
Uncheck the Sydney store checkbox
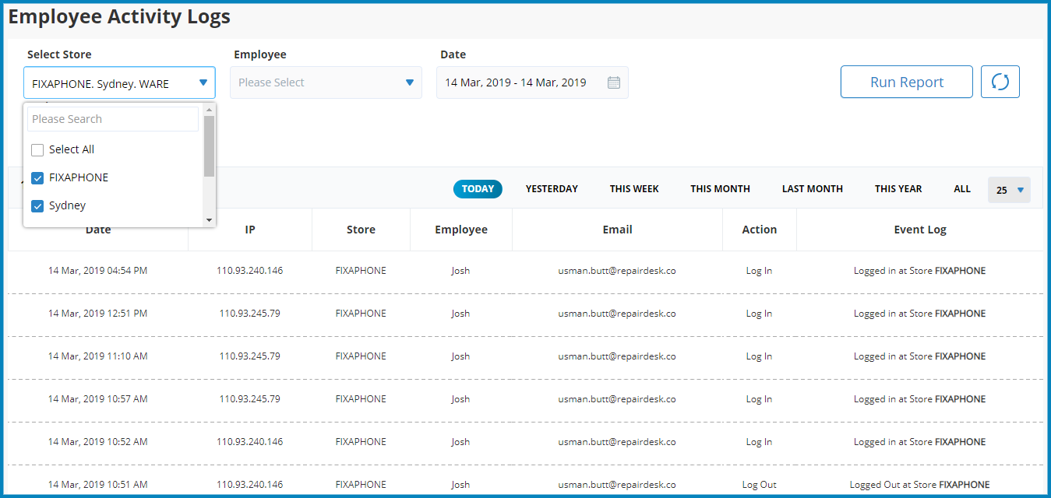tap(37, 205)
